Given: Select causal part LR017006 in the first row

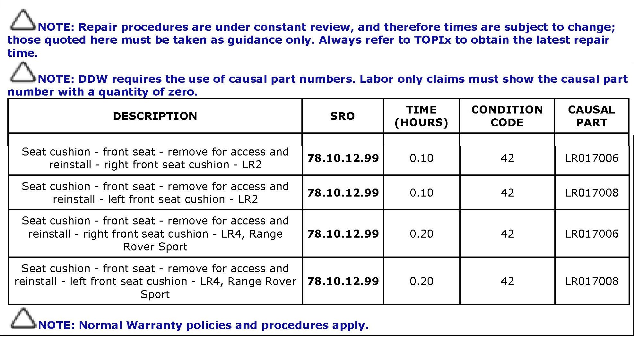Looking at the screenshot, I should 591,158.
